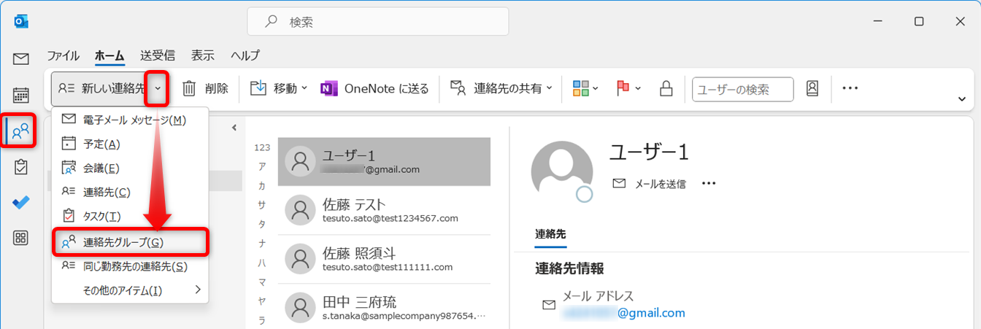Screen dimensions: 981x329
Task: Switch to the 送受信 ribbon tab
Action: point(157,55)
